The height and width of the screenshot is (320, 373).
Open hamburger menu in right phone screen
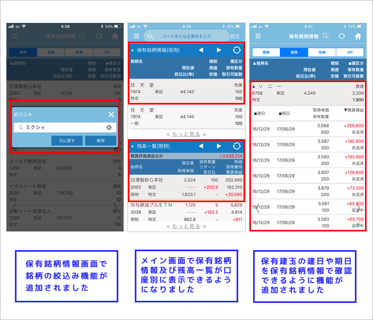pyautogui.click(x=258, y=36)
